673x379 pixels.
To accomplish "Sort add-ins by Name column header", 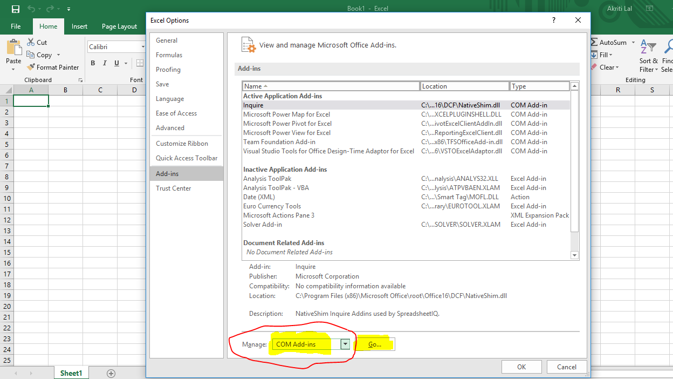I will (x=331, y=86).
